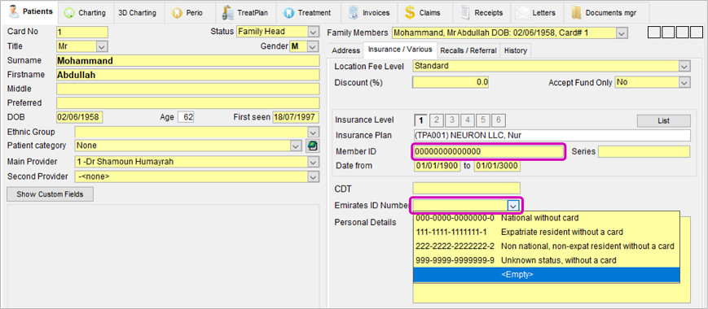This screenshot has width=708, height=309.
Task: Expand the Location Fee Level dropdown
Action: pyautogui.click(x=684, y=66)
